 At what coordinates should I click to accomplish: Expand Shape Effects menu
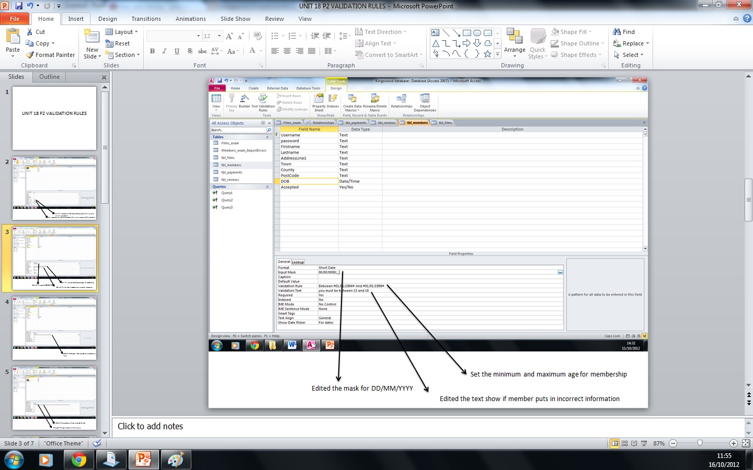pyautogui.click(x=576, y=55)
